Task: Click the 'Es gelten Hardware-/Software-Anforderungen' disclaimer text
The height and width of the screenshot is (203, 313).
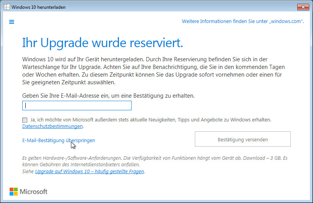Action: (155, 161)
